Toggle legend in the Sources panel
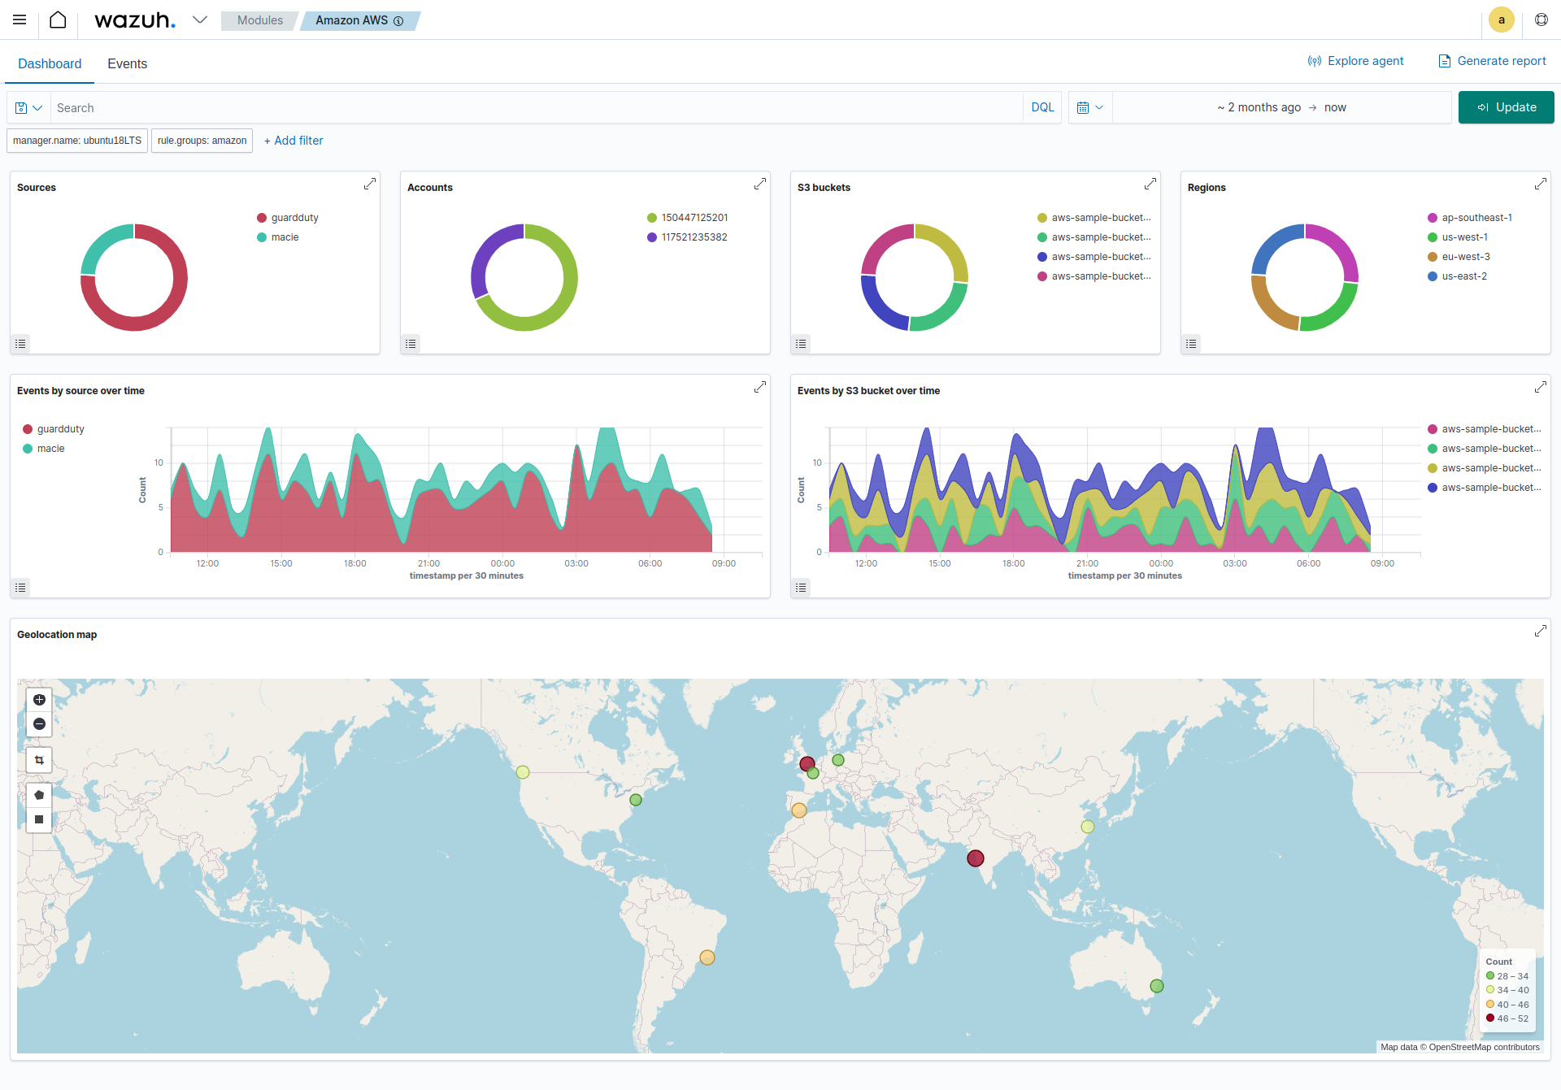 pyautogui.click(x=20, y=344)
